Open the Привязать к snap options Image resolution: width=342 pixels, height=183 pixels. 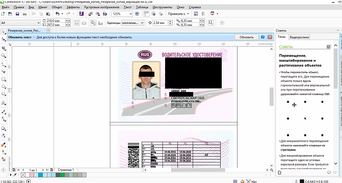178,14
